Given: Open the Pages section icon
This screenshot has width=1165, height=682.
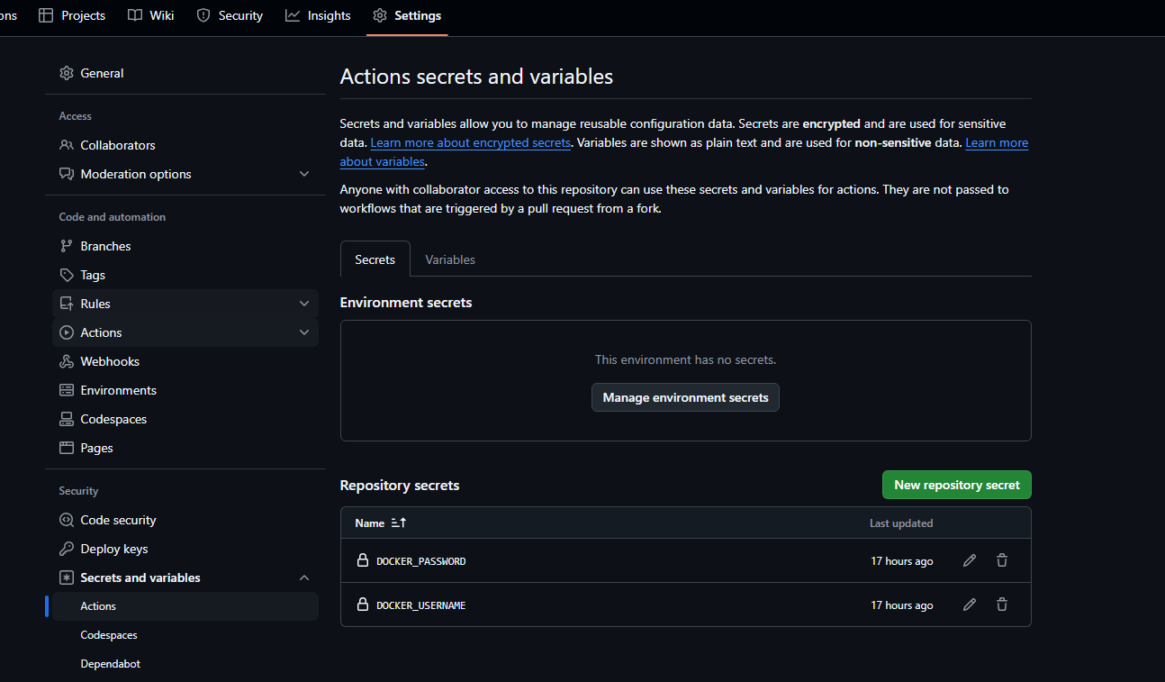Looking at the screenshot, I should (66, 447).
